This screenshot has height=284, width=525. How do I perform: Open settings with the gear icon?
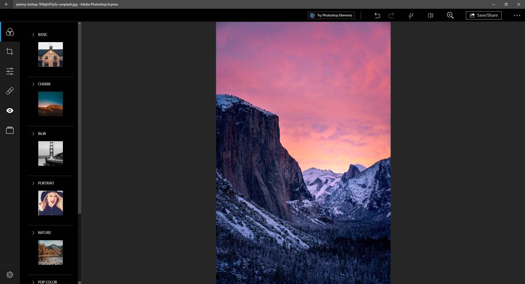[x=10, y=275]
